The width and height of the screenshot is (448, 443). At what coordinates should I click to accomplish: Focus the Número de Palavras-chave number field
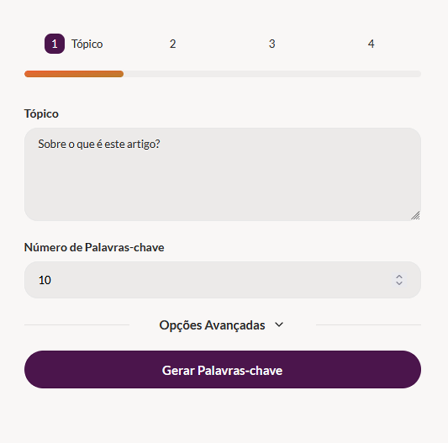[206, 280]
